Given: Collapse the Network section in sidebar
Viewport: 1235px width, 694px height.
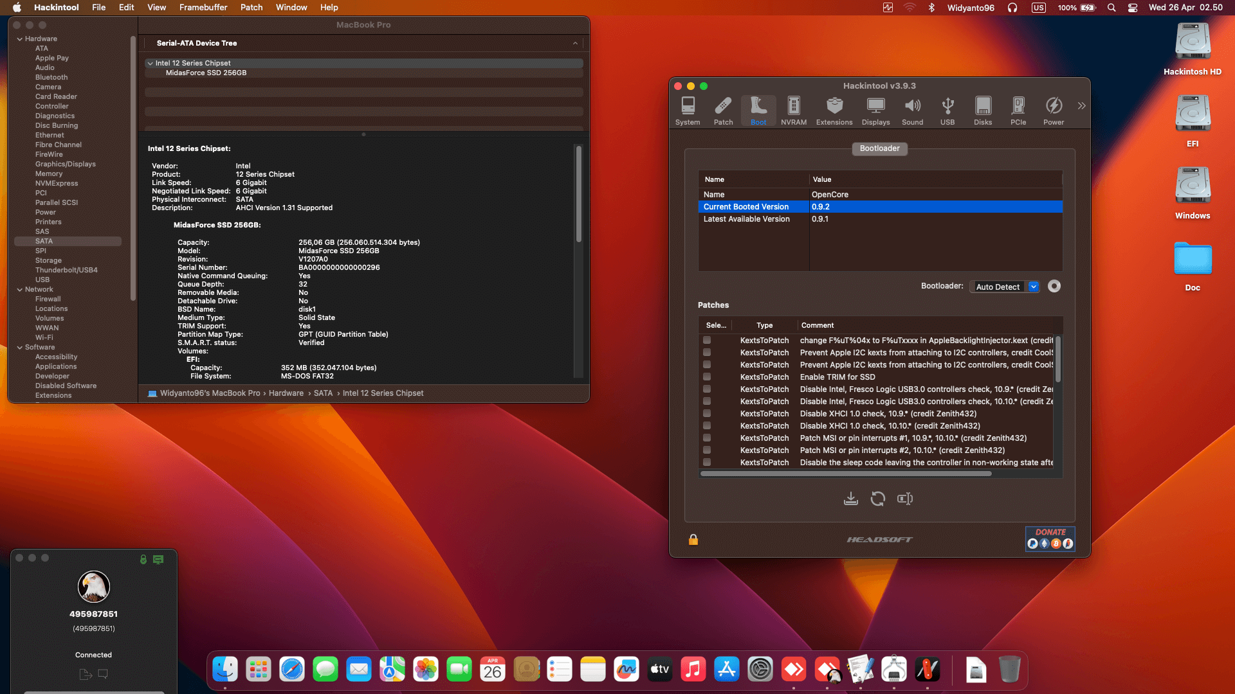Looking at the screenshot, I should (19, 290).
